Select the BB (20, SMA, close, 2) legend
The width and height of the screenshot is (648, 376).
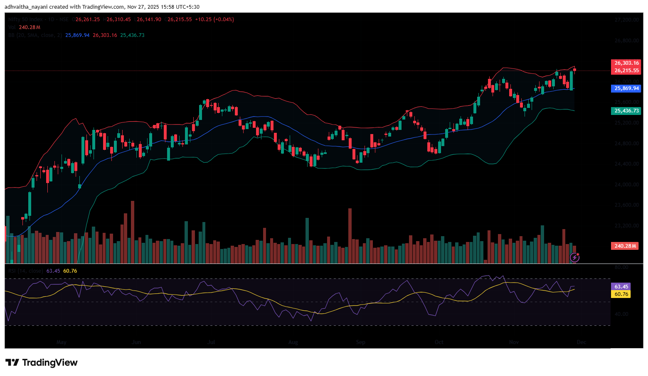(x=35, y=35)
